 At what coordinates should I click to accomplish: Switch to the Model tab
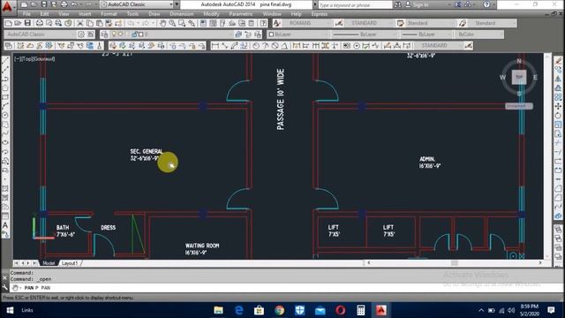coord(49,263)
